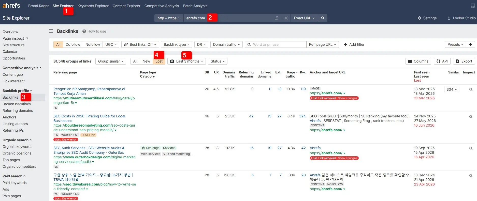Screen dimensions: 477x201
Task: Click the Ahrefs logo
Action: coord(11,5)
